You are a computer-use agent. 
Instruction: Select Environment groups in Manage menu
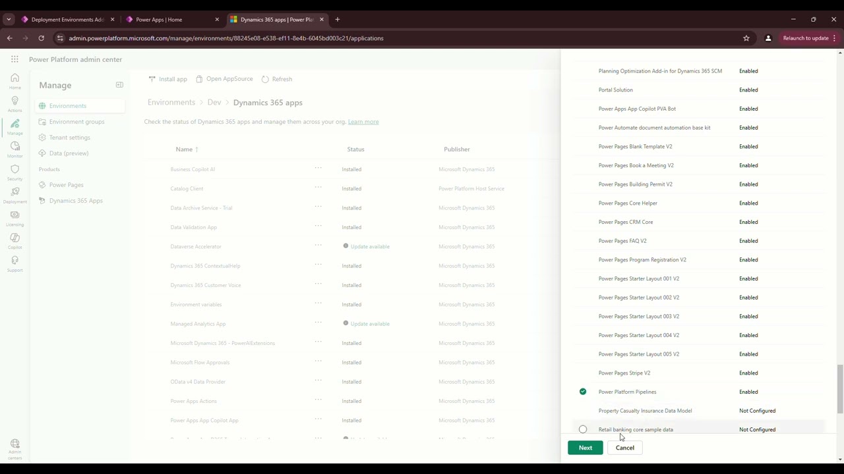coord(80,122)
